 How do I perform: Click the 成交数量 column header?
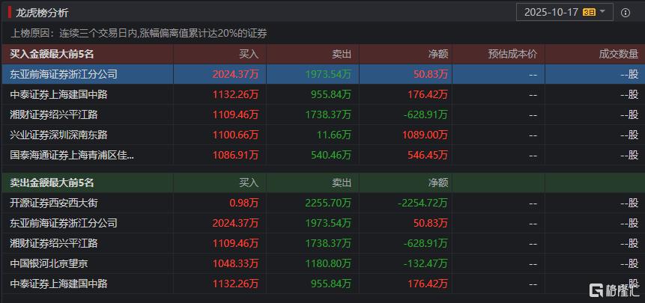click(618, 54)
